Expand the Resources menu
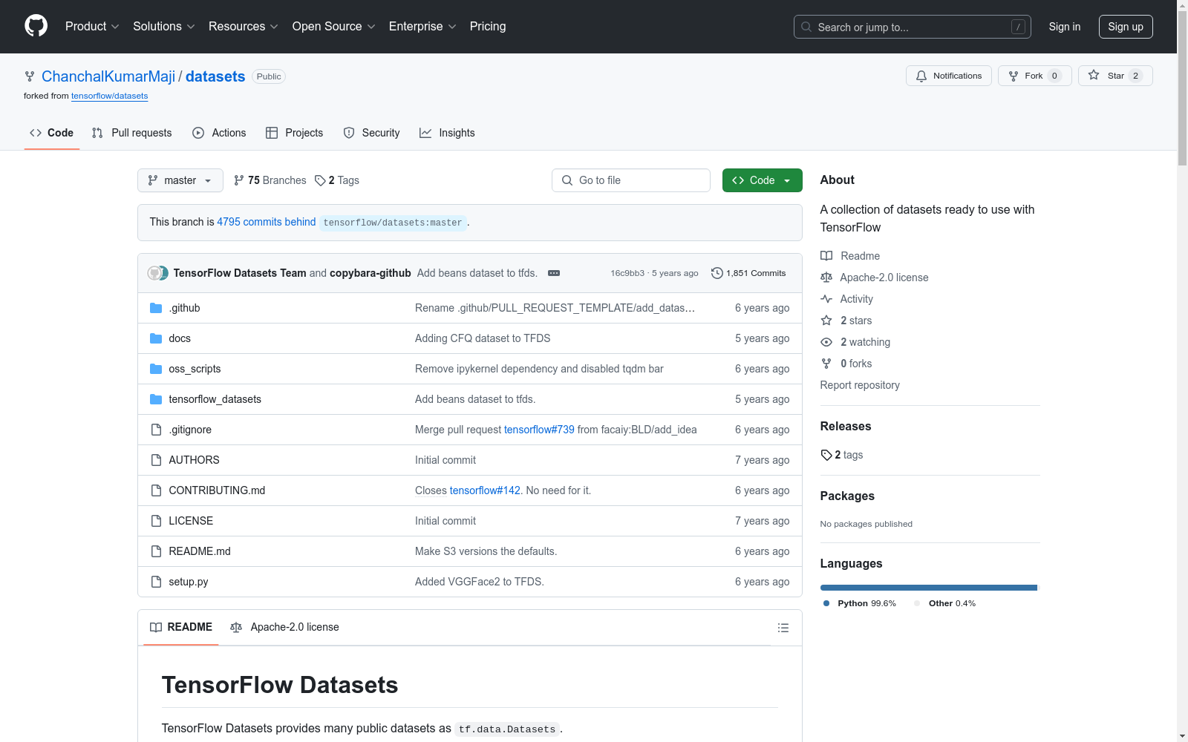This screenshot has width=1188, height=742. [244, 27]
